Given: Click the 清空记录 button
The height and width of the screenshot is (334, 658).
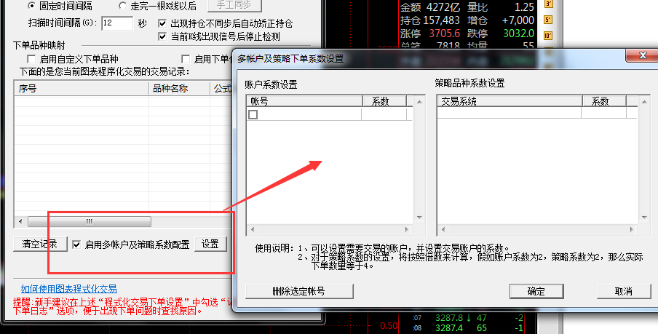Looking at the screenshot, I should coord(40,244).
